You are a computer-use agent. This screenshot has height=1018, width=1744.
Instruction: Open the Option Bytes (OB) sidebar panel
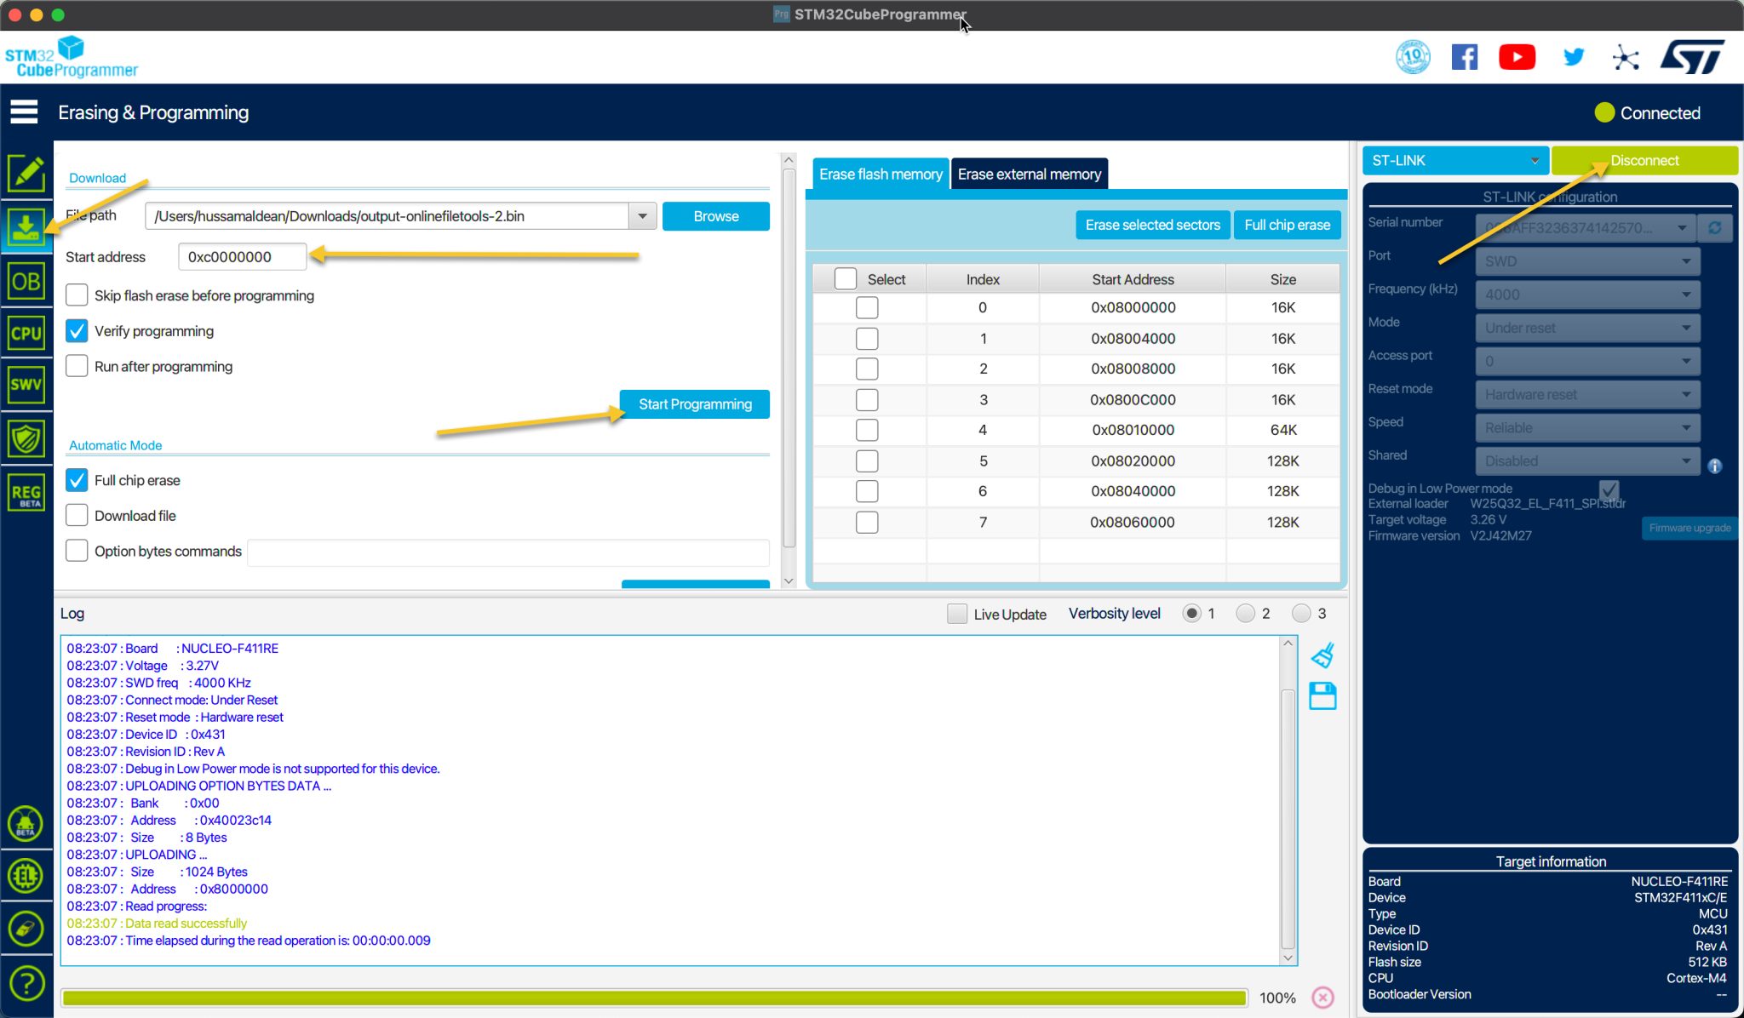coord(26,282)
